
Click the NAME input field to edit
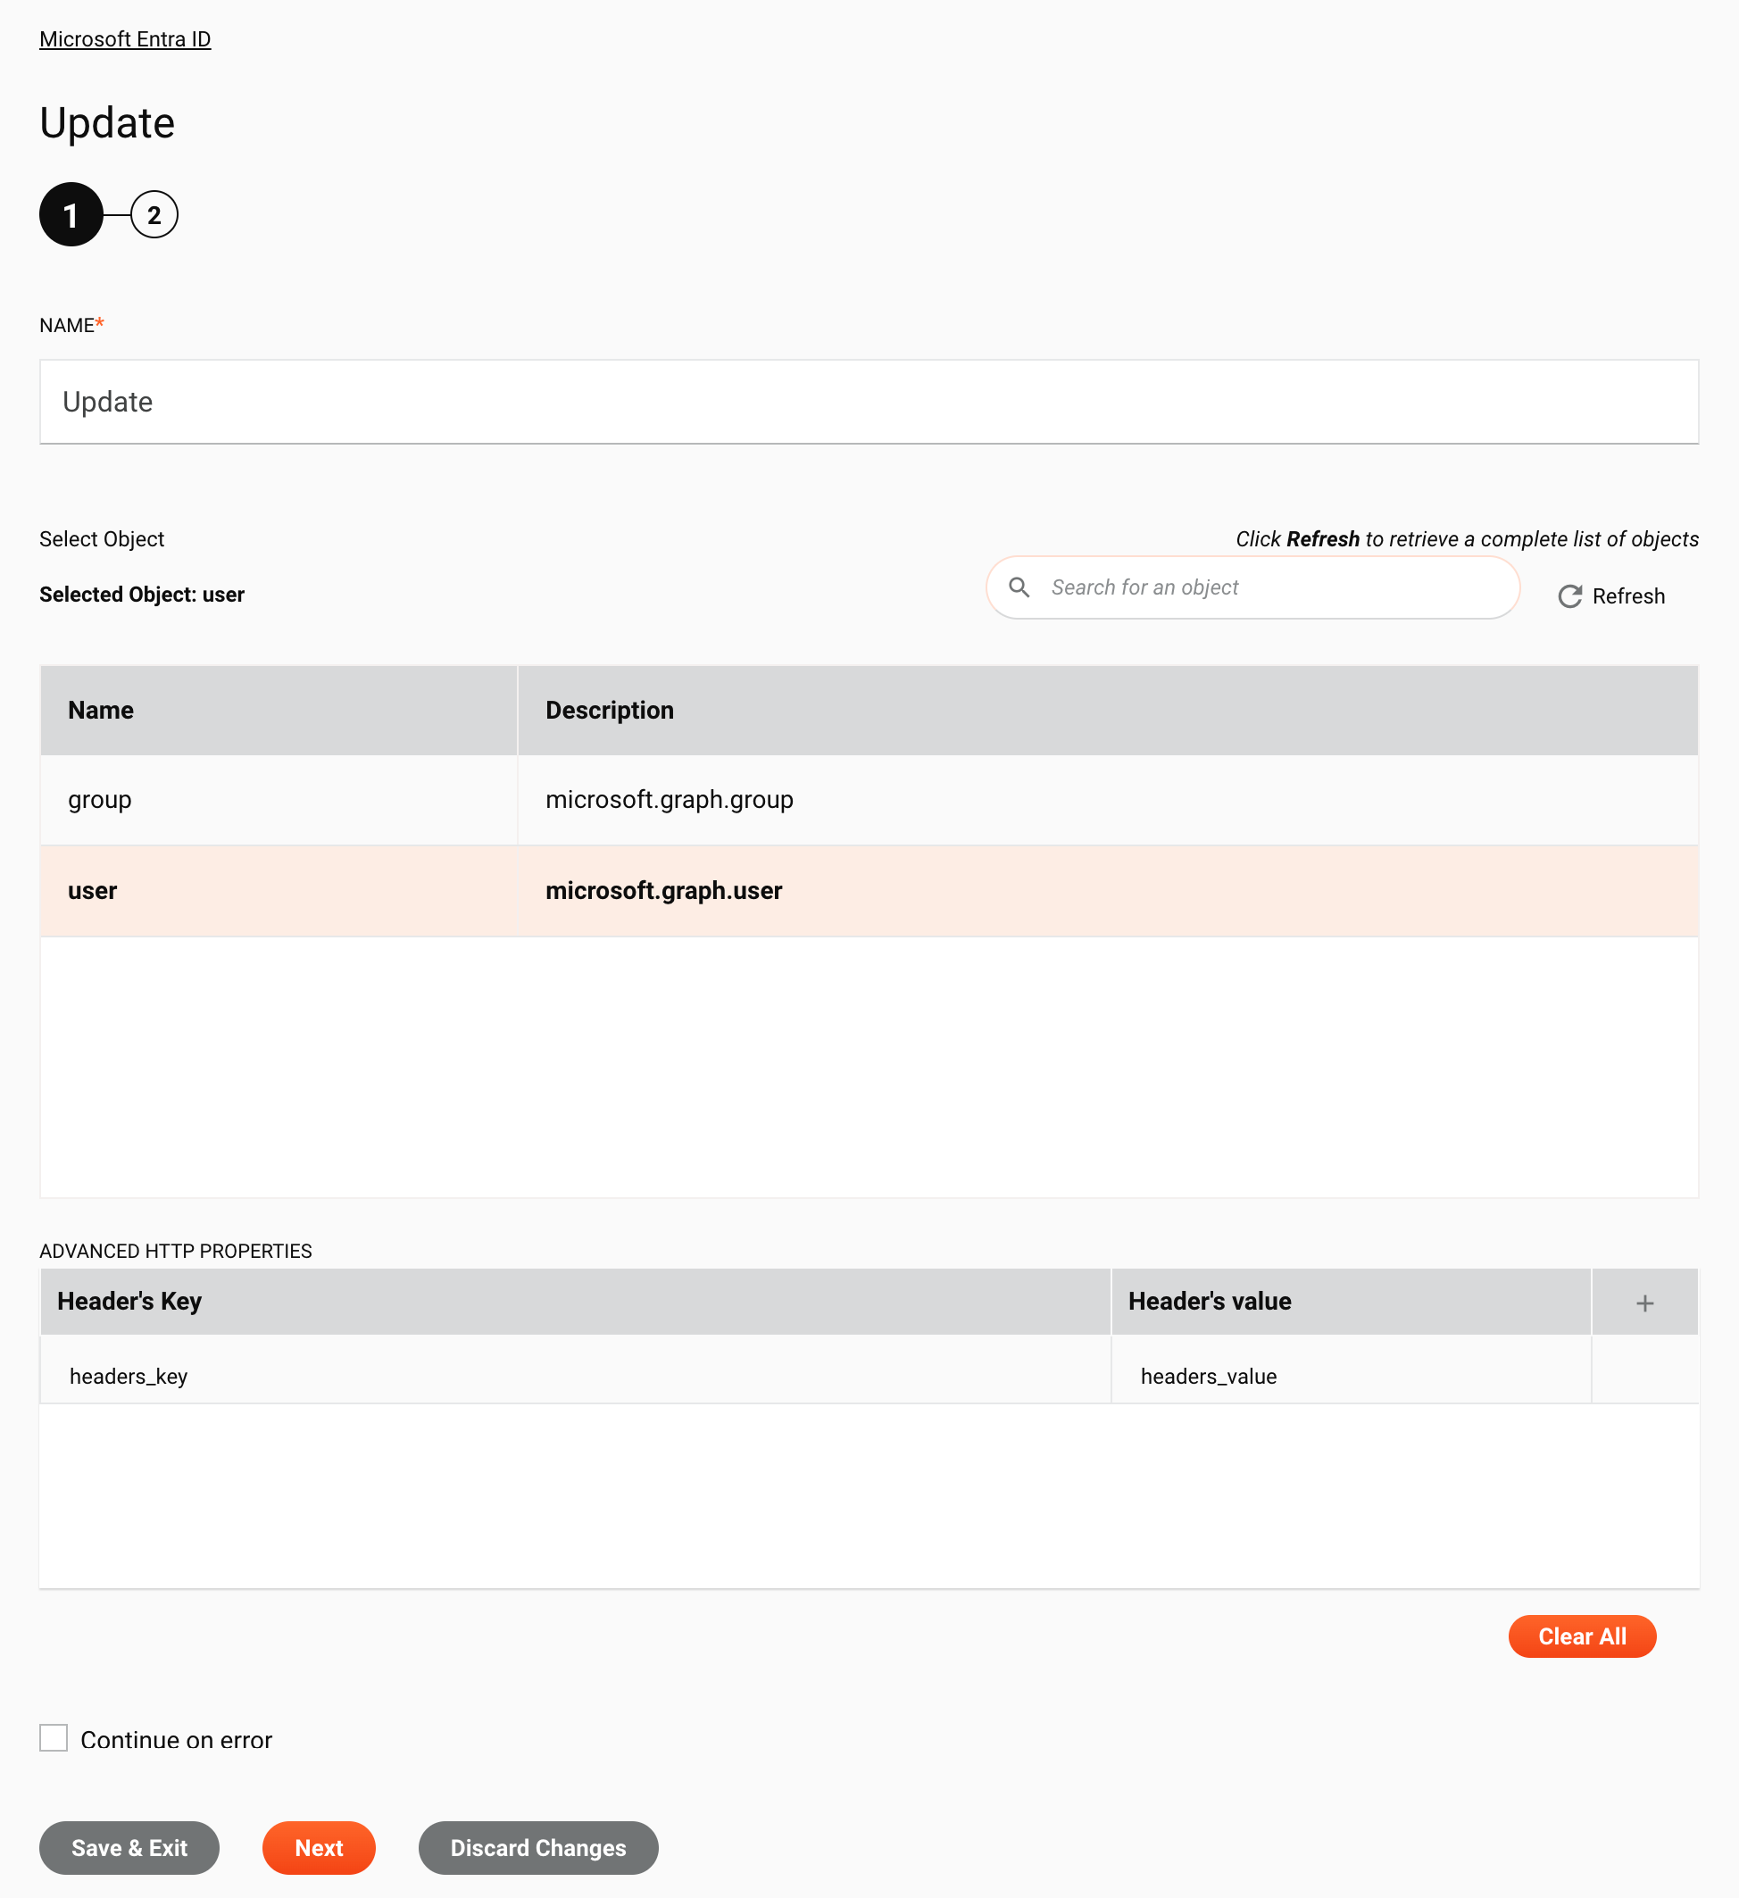[868, 400]
